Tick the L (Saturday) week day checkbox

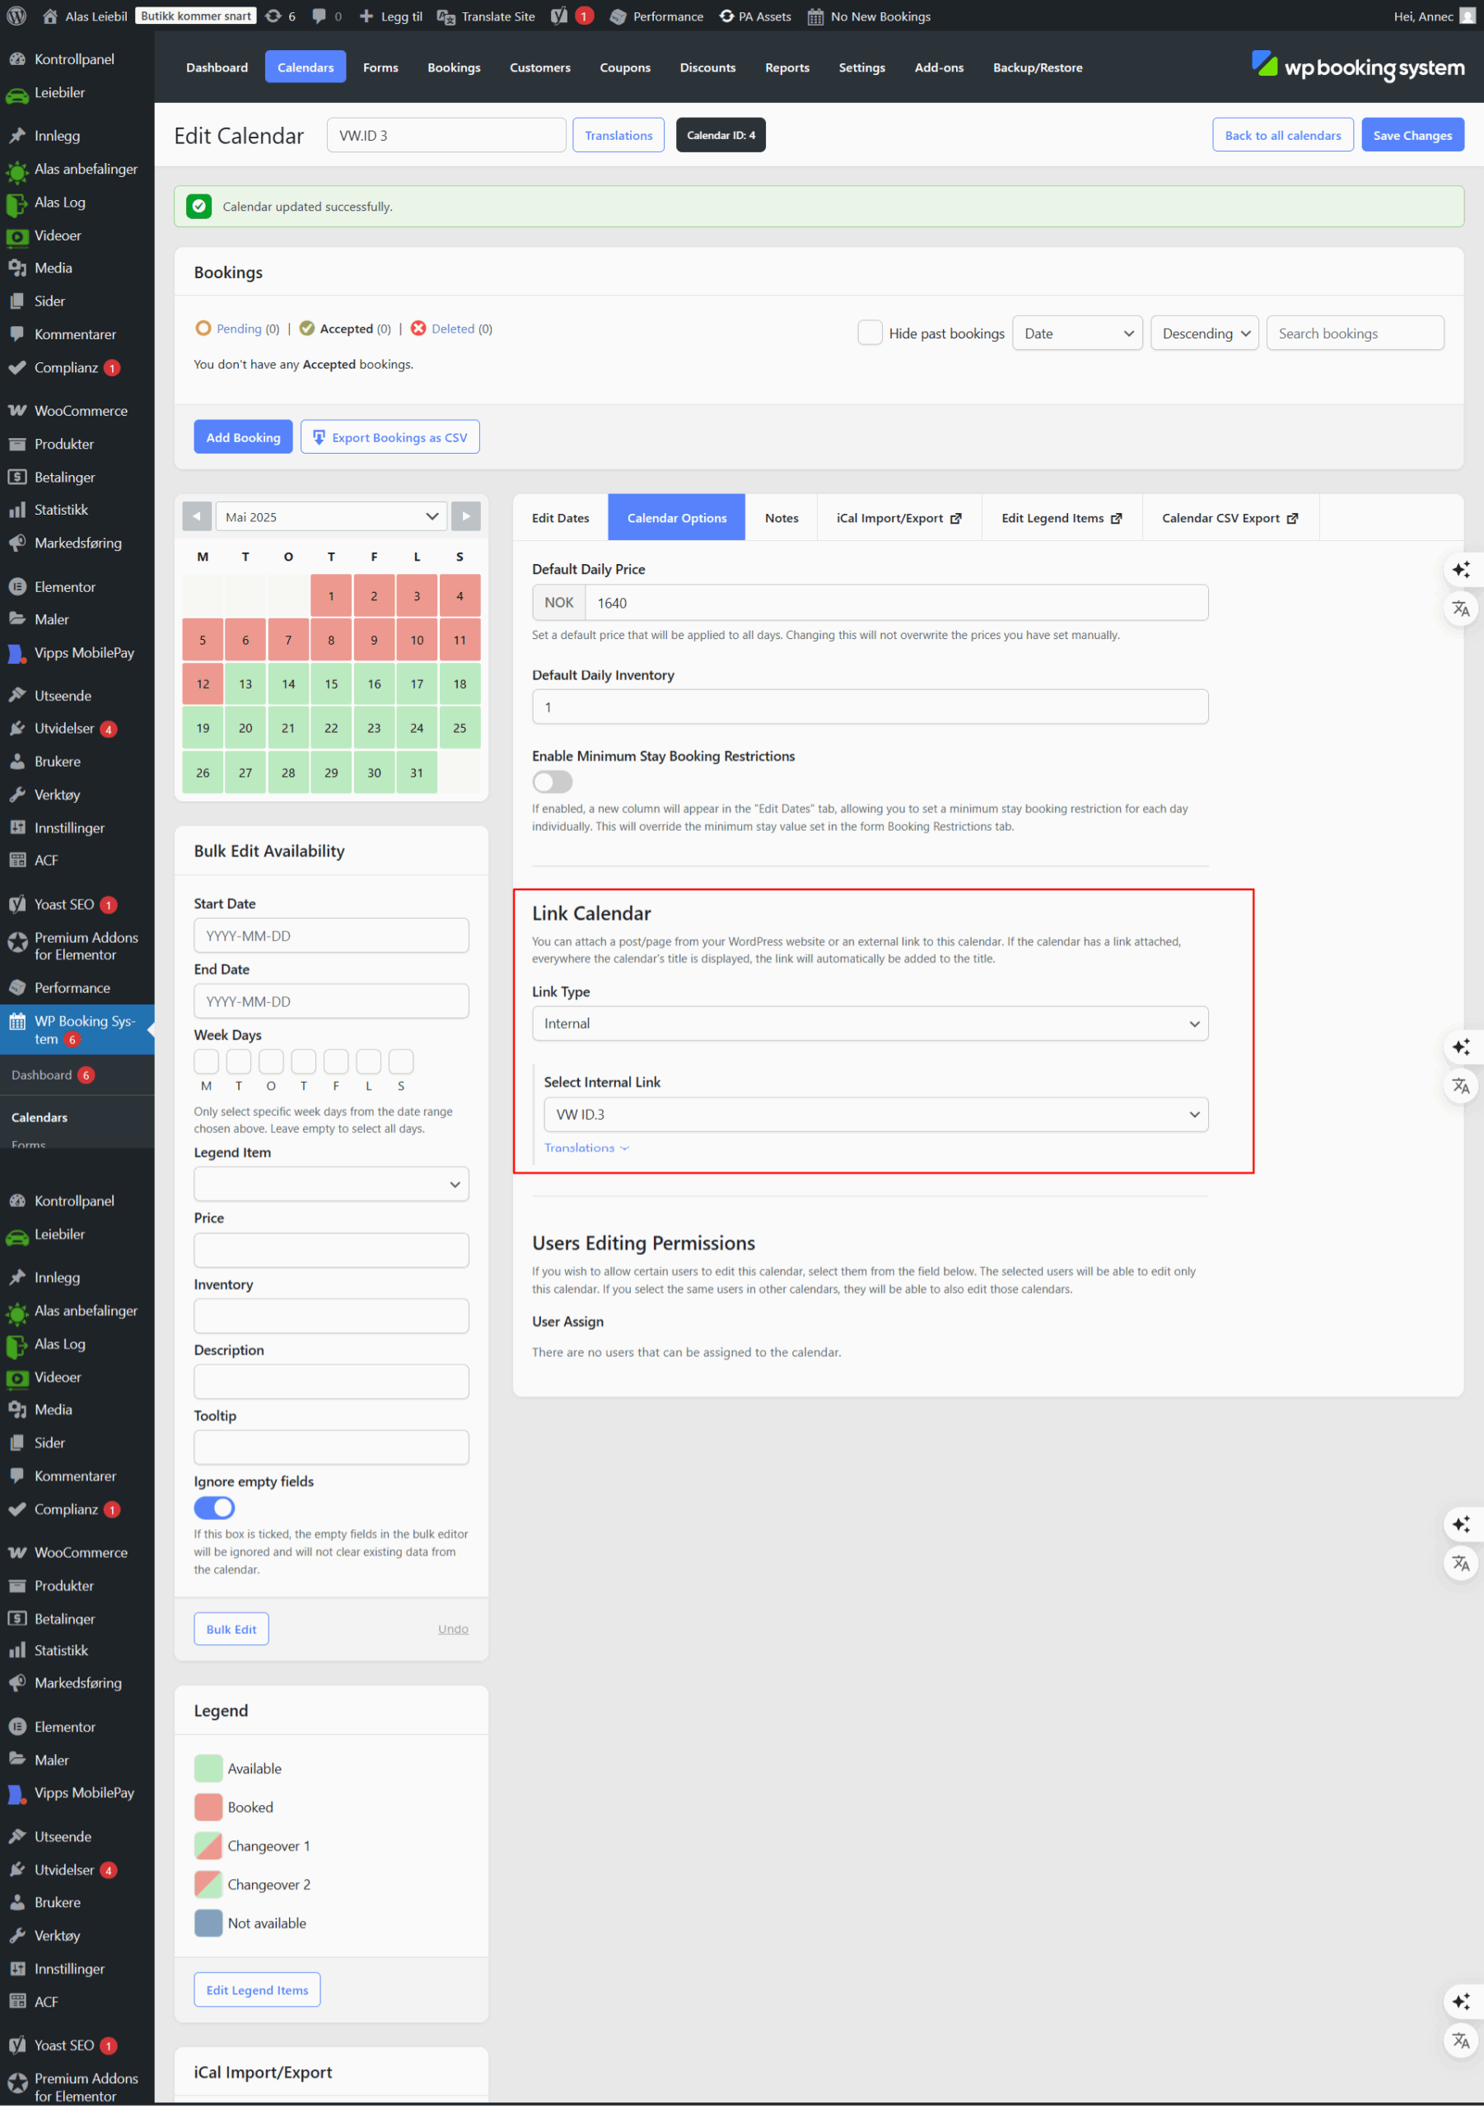coord(368,1061)
